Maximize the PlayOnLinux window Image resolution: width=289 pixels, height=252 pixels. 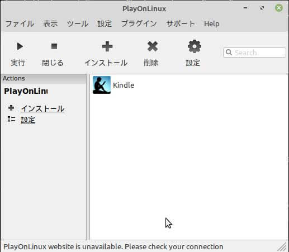pyautogui.click(x=262, y=8)
